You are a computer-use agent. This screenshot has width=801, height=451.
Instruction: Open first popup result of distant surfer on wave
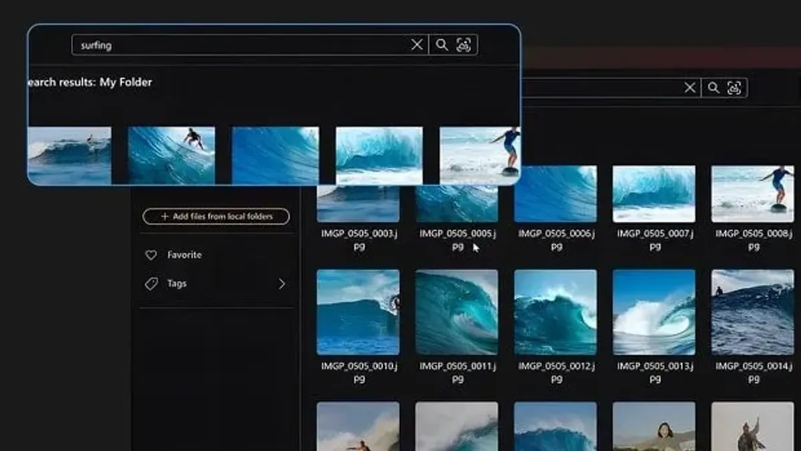tap(69, 155)
